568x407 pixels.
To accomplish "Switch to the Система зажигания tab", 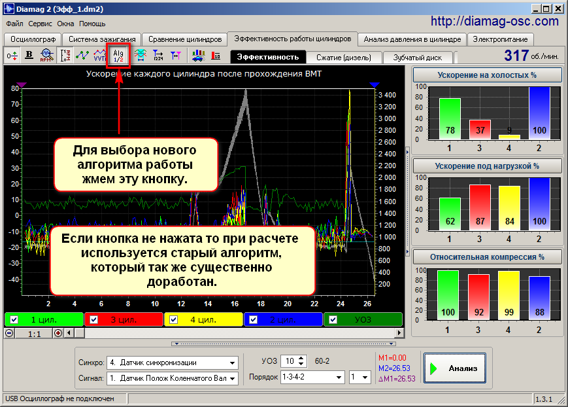I will [x=102, y=39].
